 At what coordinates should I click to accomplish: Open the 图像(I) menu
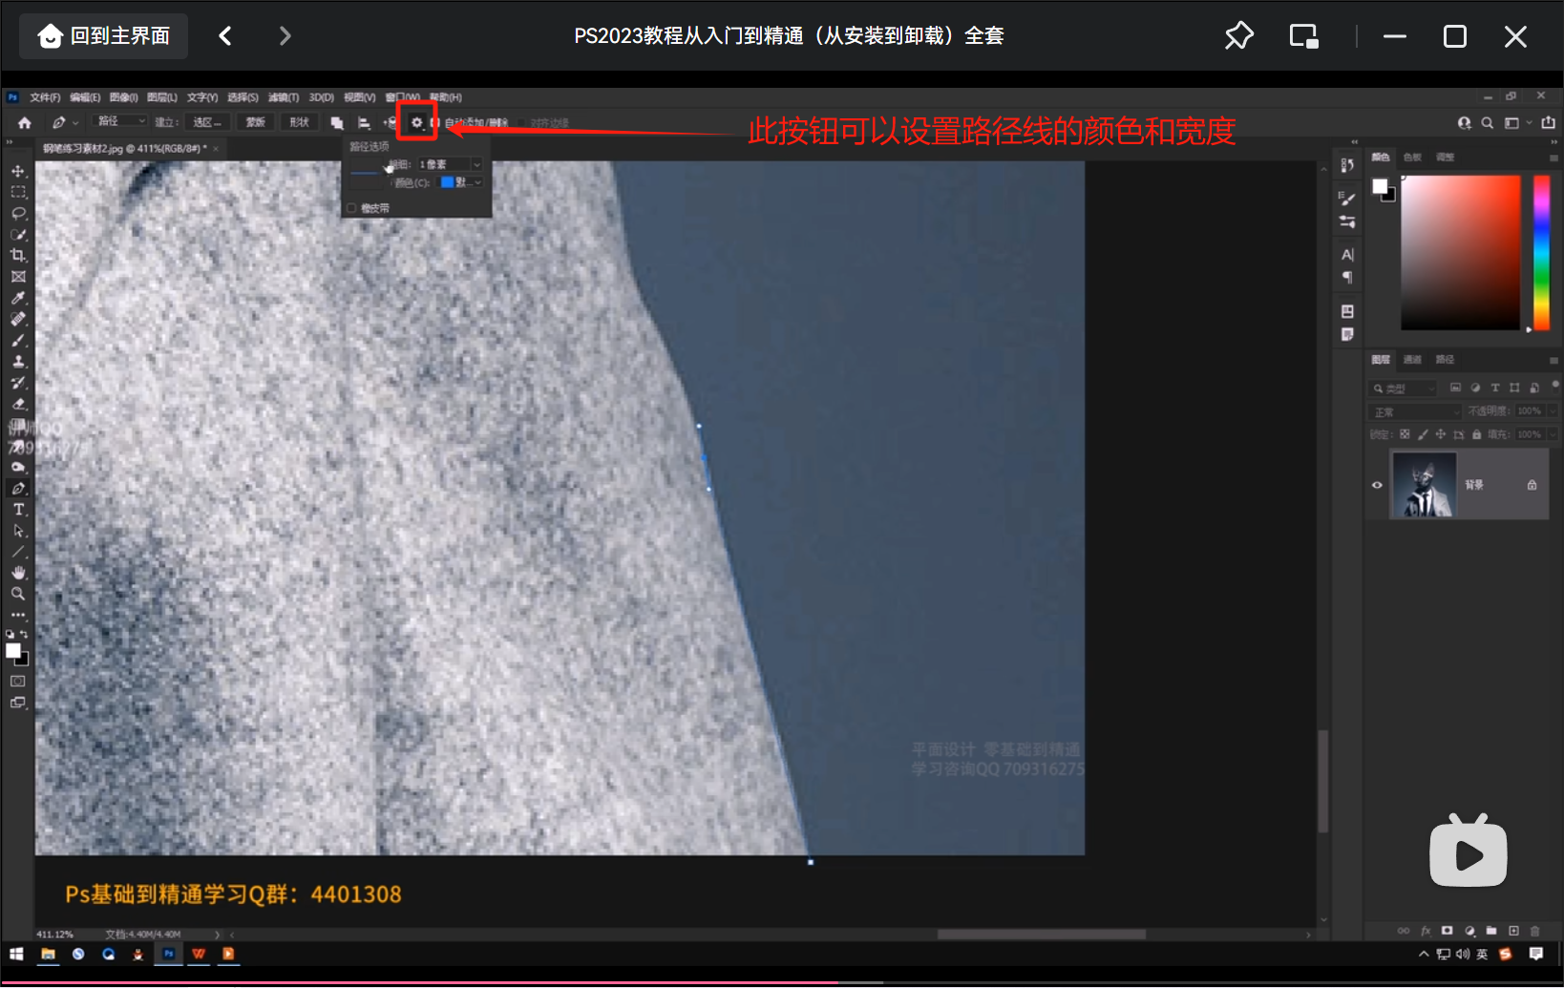coord(123,97)
